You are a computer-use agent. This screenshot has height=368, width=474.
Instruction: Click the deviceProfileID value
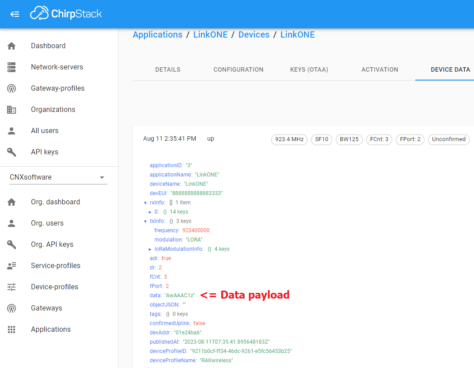[241, 351]
